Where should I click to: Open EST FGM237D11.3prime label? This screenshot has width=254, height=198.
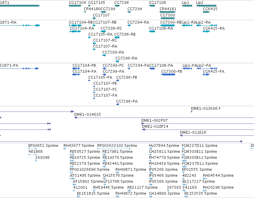[x=200, y=146]
